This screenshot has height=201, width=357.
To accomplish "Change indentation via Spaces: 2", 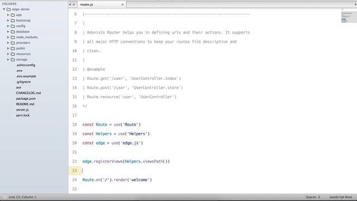I will coord(312,197).
